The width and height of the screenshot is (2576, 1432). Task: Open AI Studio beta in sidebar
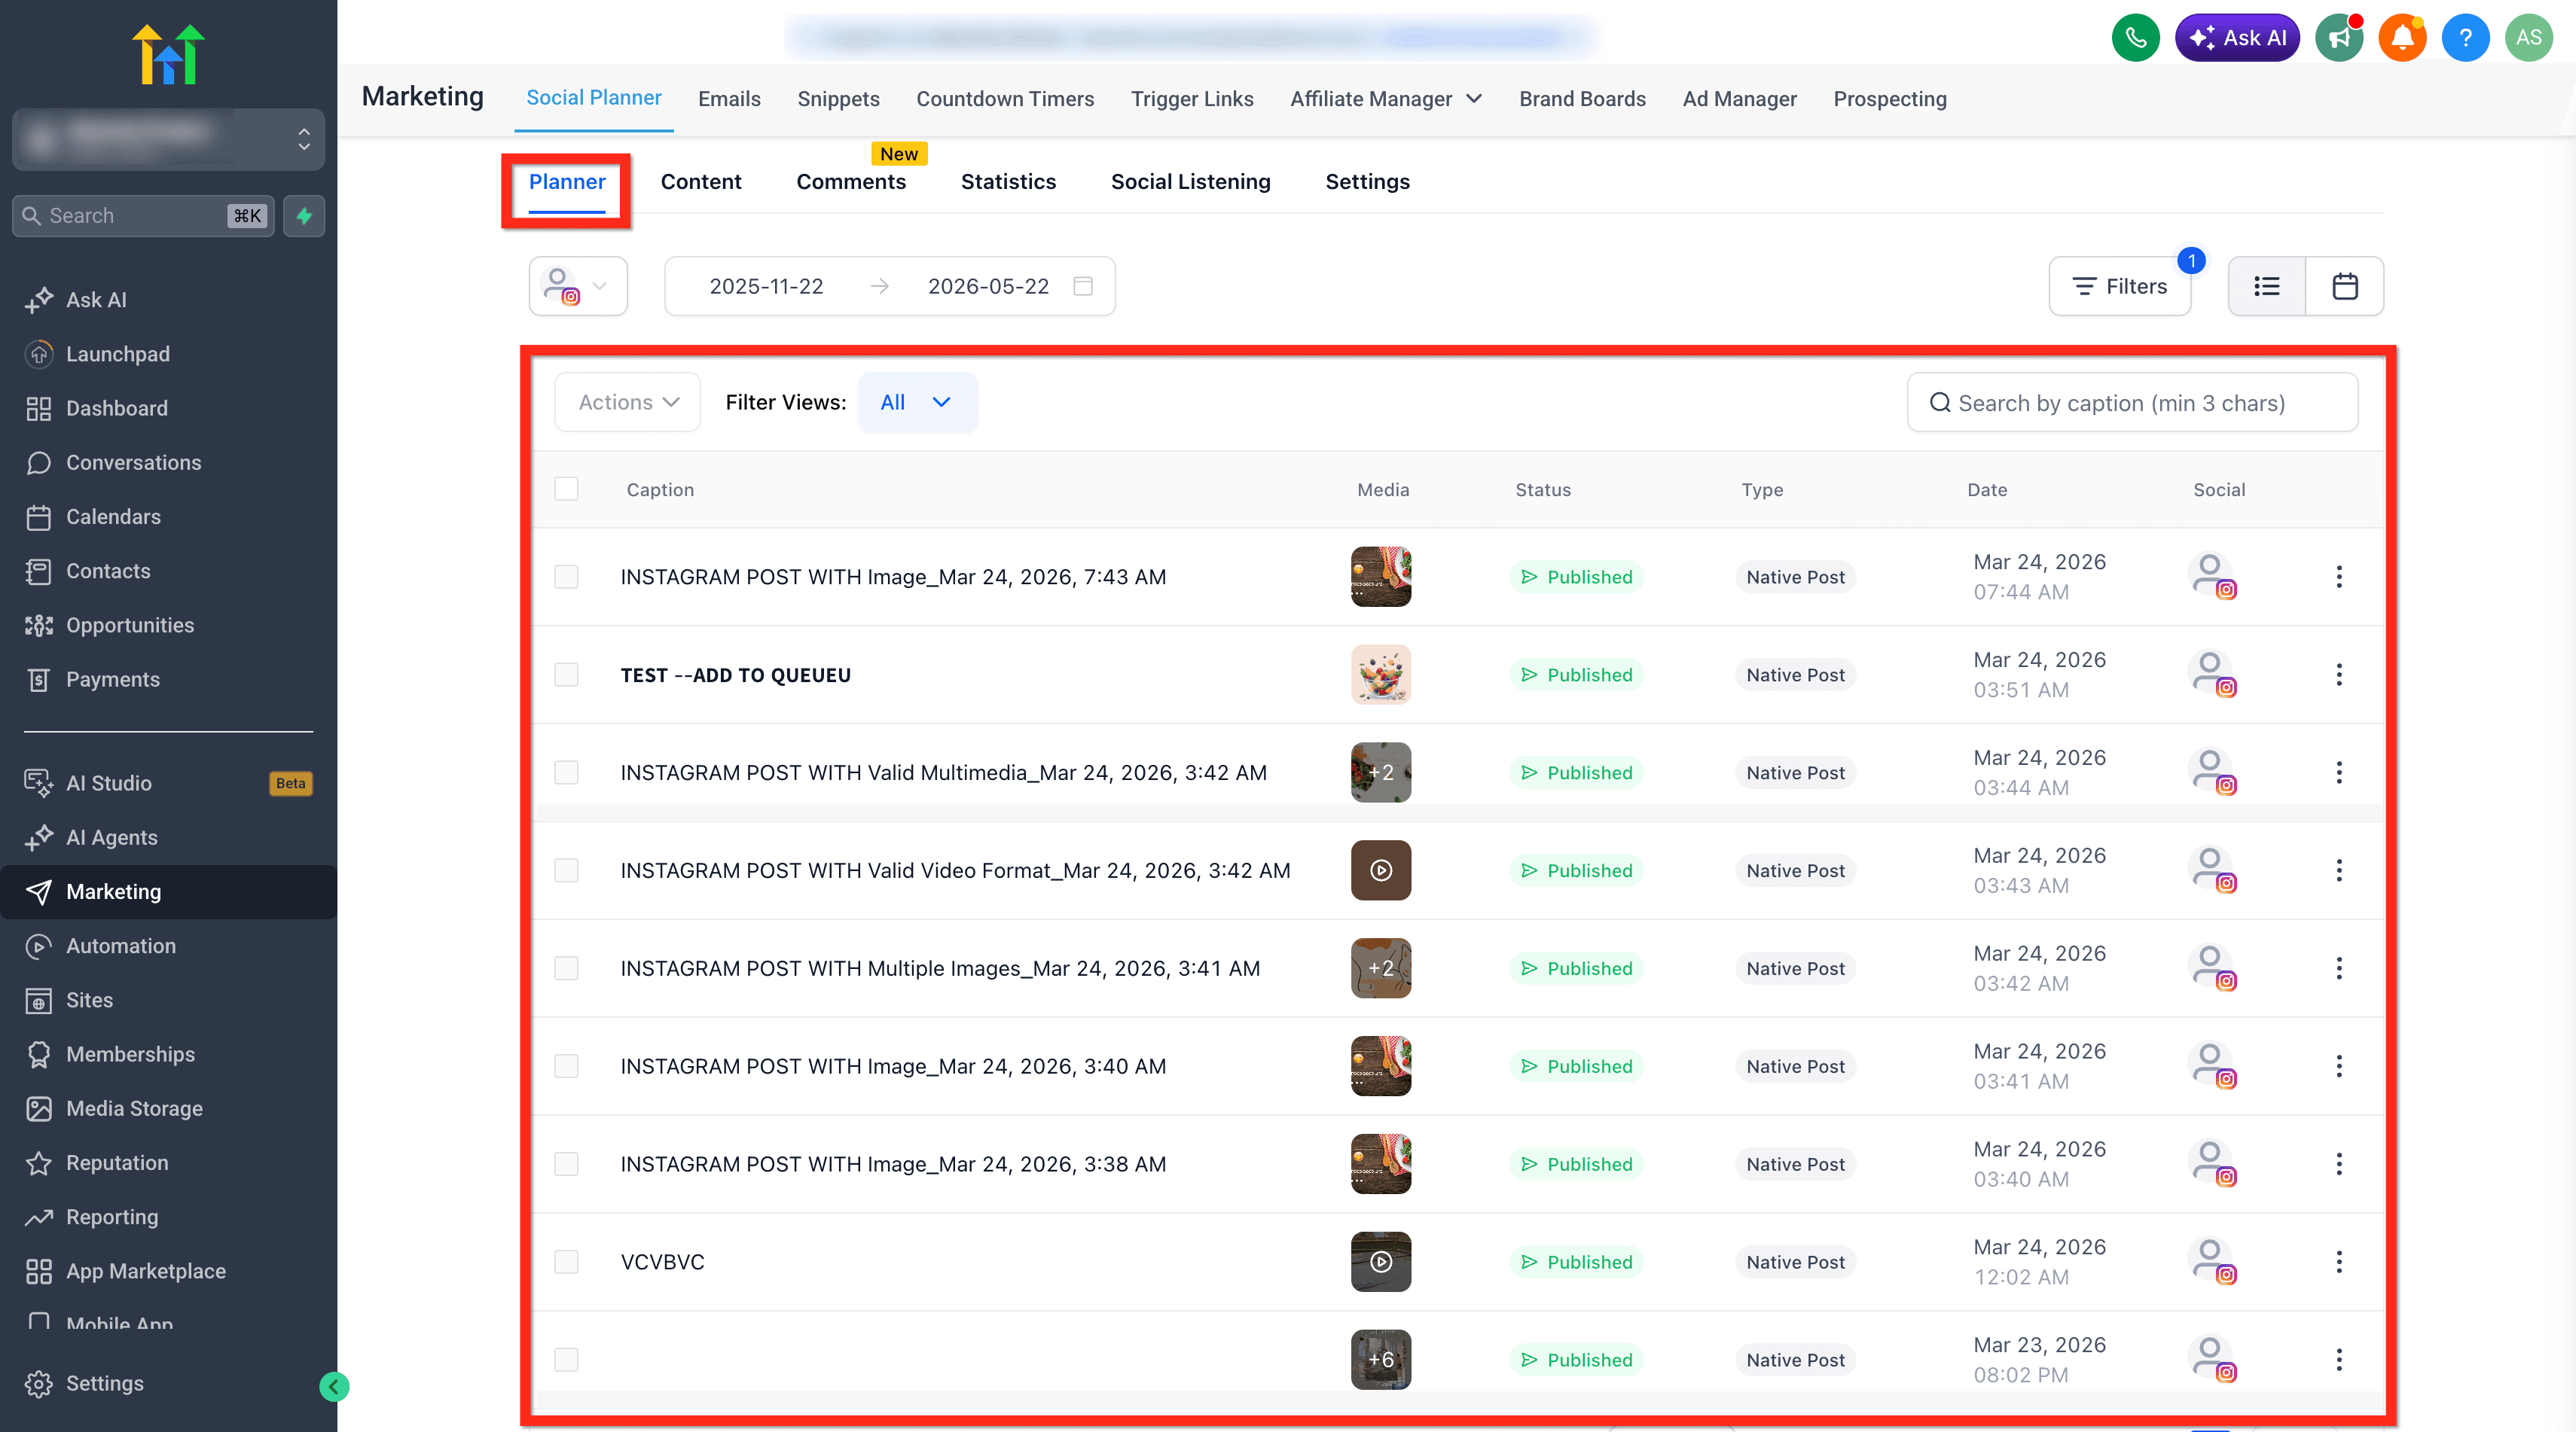(109, 784)
